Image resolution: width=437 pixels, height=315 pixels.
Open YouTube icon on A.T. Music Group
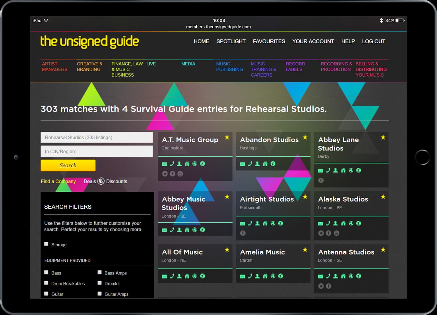point(180,174)
